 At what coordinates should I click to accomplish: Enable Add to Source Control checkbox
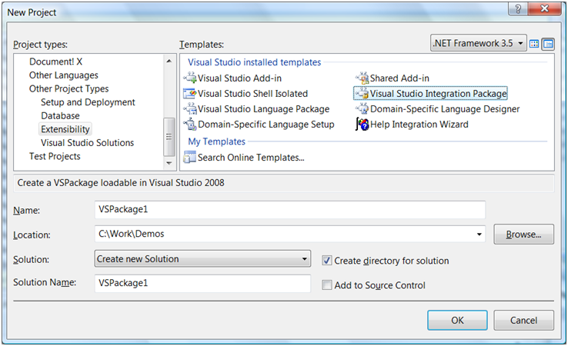point(327,284)
